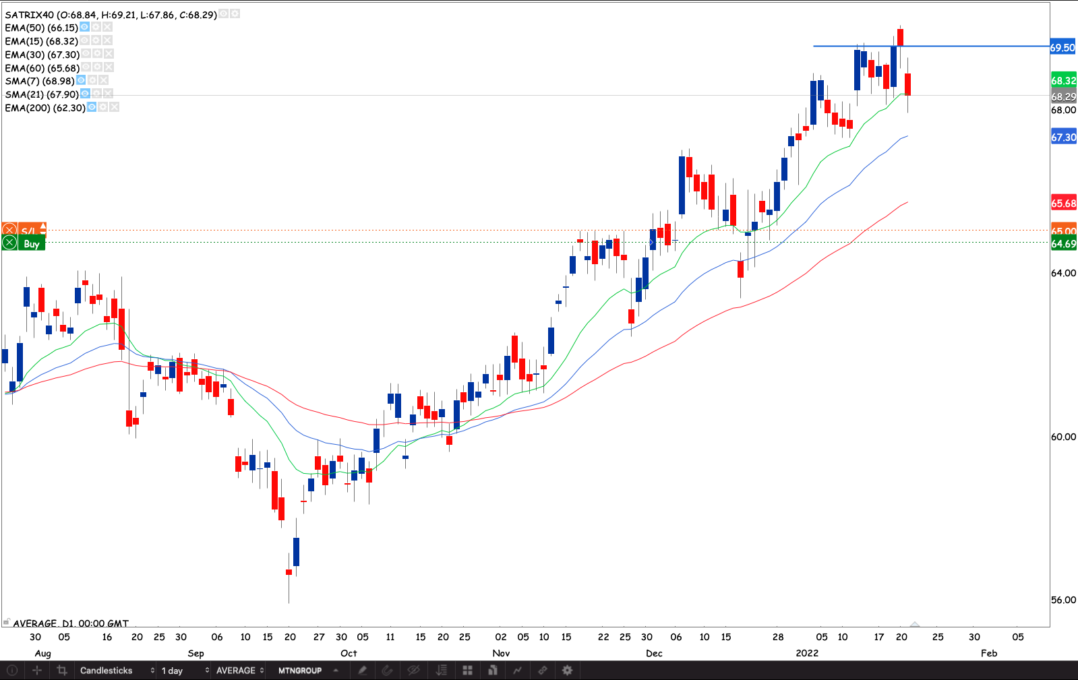
Task: Expand the AVERAGE dropdown selector
Action: point(239,670)
